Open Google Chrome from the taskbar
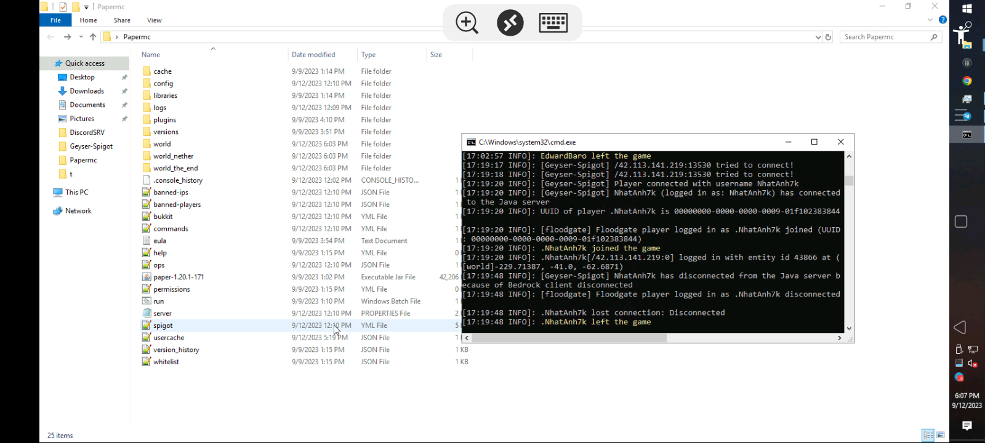Screen dimensions: 985x443 point(967,81)
